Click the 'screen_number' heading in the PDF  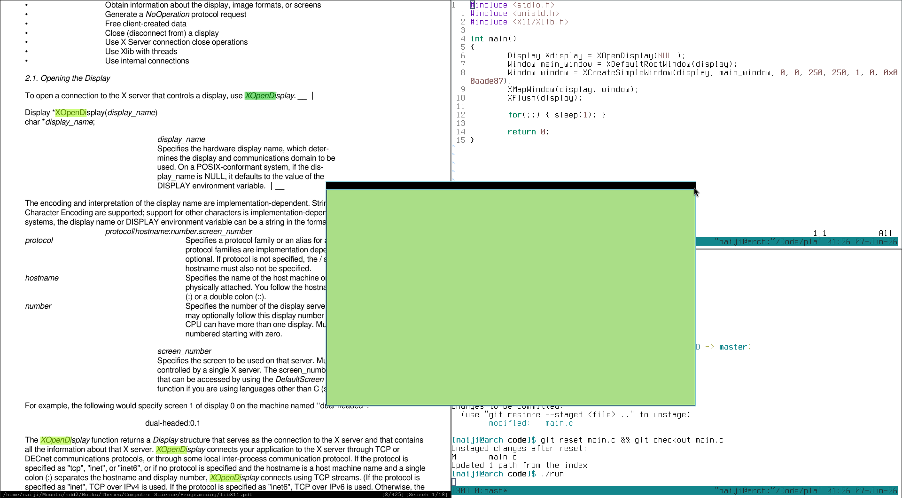184,351
